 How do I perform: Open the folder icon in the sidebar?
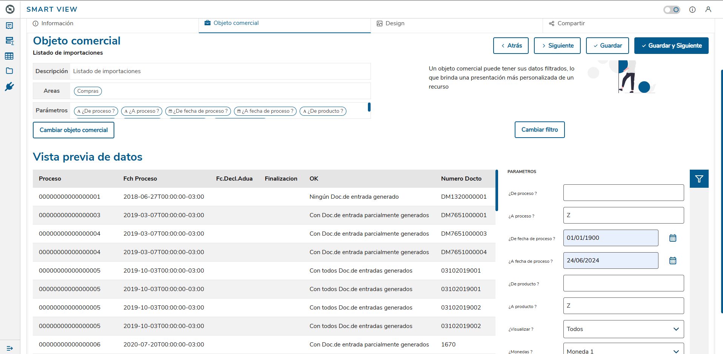[9, 71]
